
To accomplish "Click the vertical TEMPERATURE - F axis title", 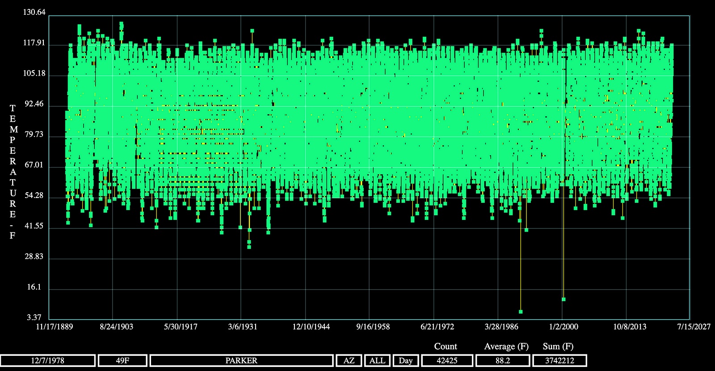I will [x=13, y=172].
